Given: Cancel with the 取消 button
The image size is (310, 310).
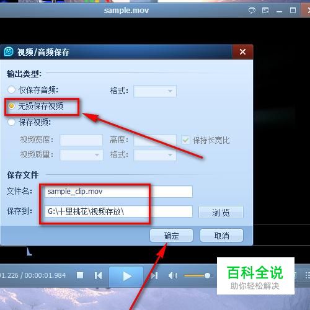Looking at the screenshot, I should tap(221, 236).
